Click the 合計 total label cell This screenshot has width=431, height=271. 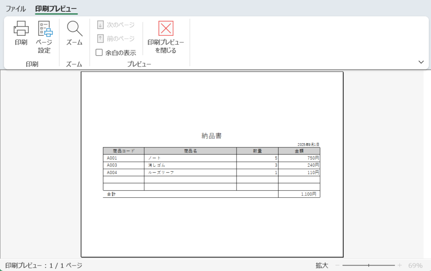[191, 194]
